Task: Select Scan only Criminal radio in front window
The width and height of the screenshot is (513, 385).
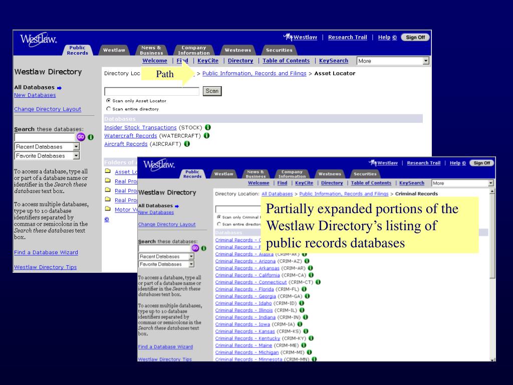Action: pyautogui.click(x=219, y=217)
